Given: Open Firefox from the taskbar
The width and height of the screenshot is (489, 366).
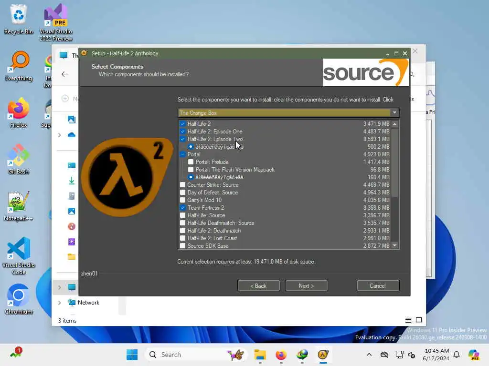Looking at the screenshot, I should click(281, 355).
